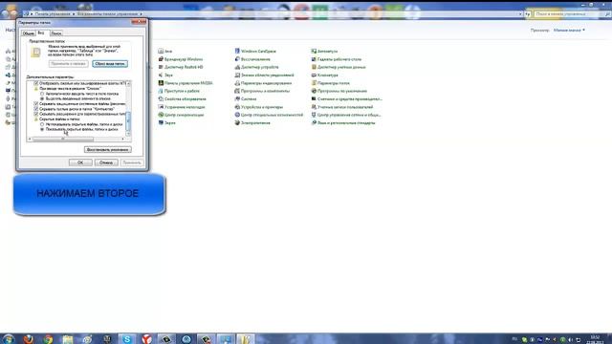Image resolution: width=612 pixels, height=344 pixels.
Task: Open Восстановление recovery item
Action: 252,59
